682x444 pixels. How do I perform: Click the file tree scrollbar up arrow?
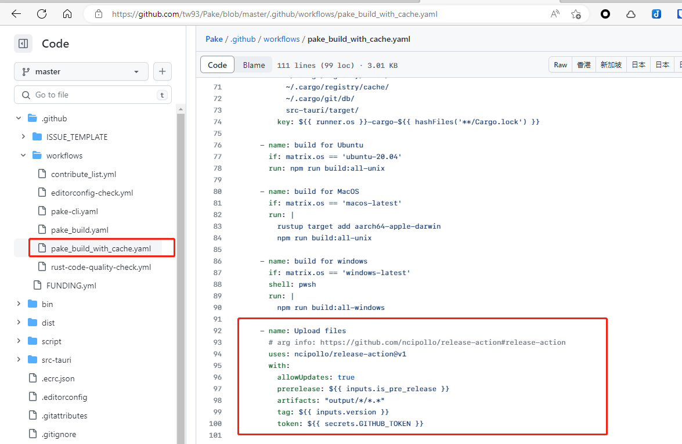point(181,109)
